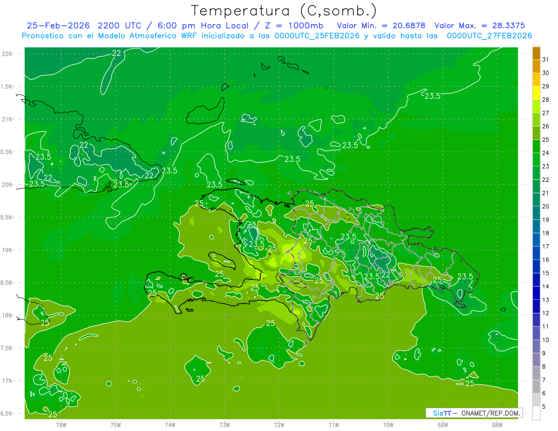
Task: Click the "2200 UTC" time text
Action: [x=120, y=26]
